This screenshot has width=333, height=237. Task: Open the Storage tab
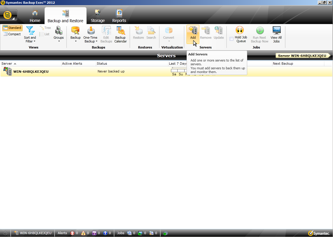[x=98, y=16]
